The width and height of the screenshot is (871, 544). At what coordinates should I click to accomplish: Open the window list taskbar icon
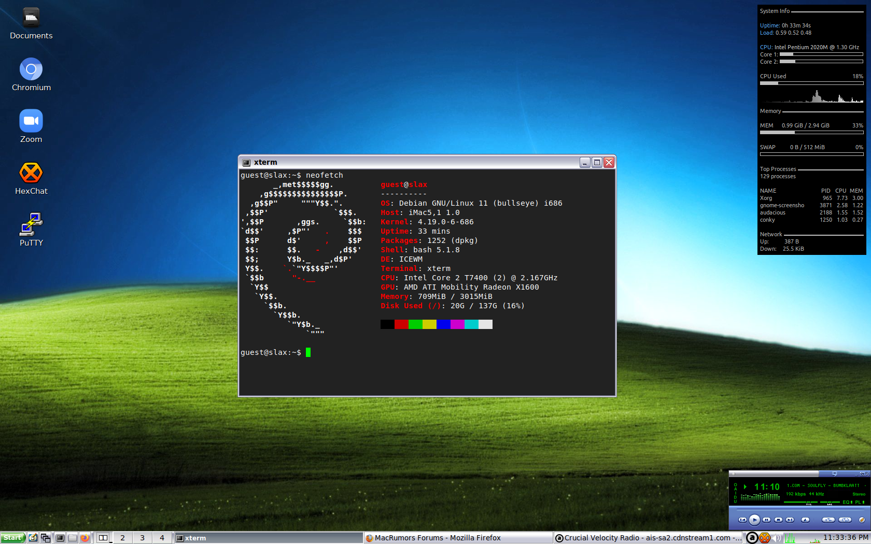(46, 538)
